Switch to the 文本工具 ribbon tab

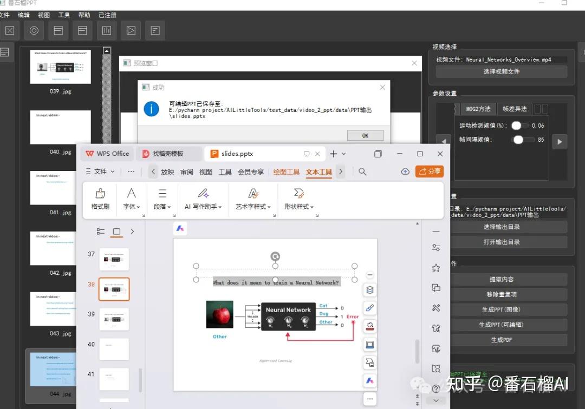[319, 171]
